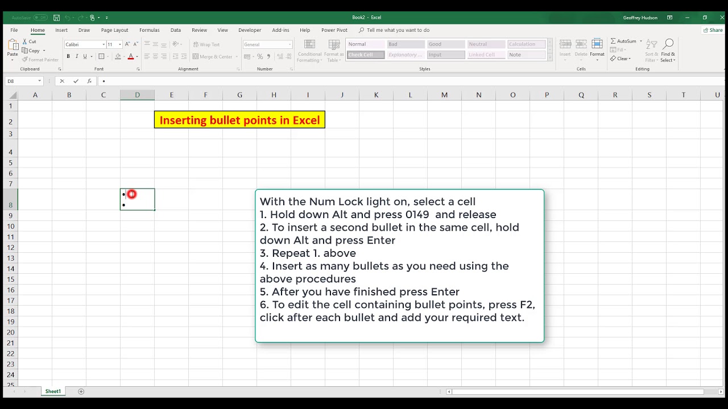Expand the cell Styles gallery
Screen dimensions: 728x409
[549, 58]
